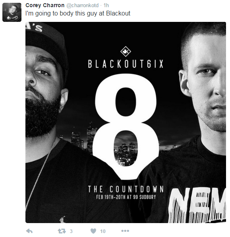
Task: Reply to Corey Charron's tweet
Action: click(29, 231)
